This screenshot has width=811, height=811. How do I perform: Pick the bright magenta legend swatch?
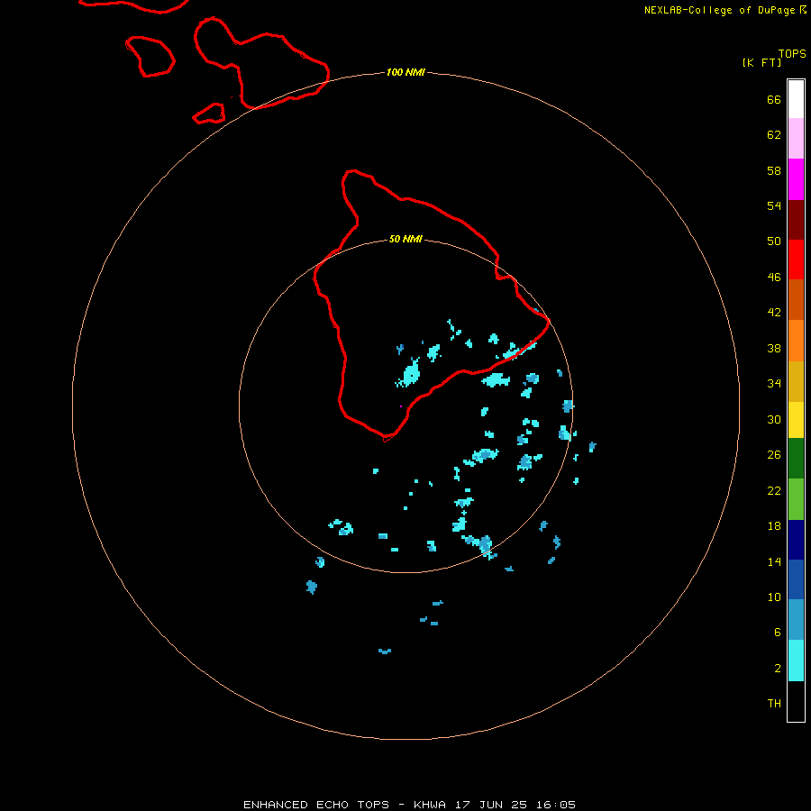(x=796, y=179)
